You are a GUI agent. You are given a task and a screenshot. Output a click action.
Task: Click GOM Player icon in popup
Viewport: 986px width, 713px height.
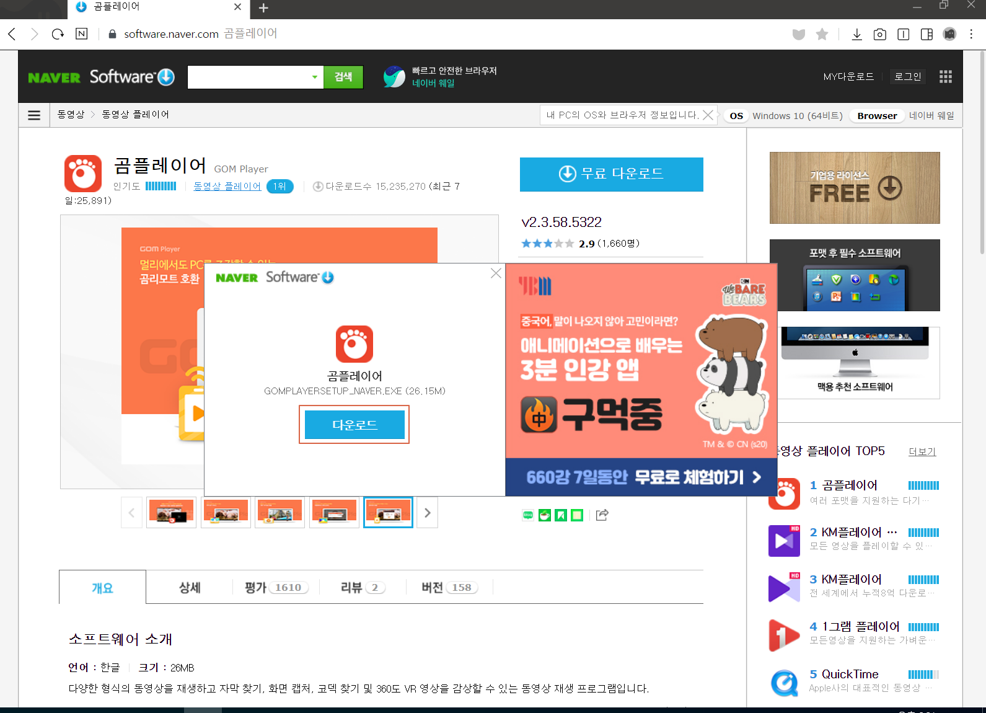coord(354,344)
